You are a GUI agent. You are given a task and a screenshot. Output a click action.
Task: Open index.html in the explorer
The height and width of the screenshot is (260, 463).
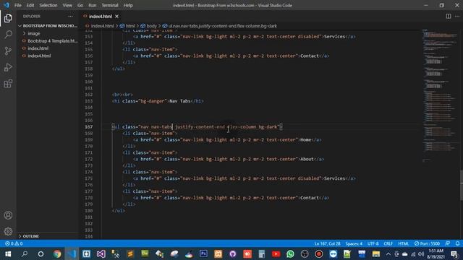(38, 48)
